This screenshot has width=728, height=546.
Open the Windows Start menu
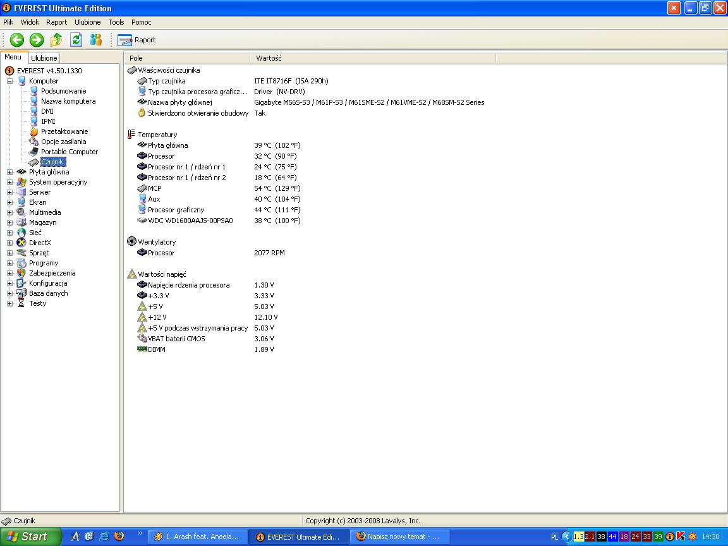[x=30, y=537]
